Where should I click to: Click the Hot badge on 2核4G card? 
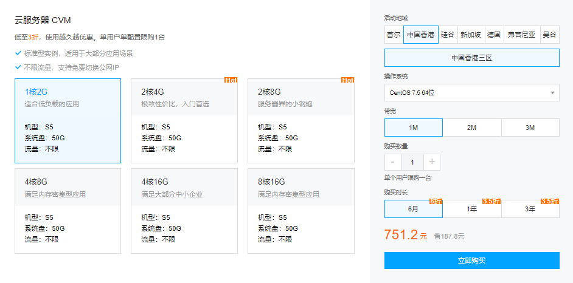pos(231,80)
